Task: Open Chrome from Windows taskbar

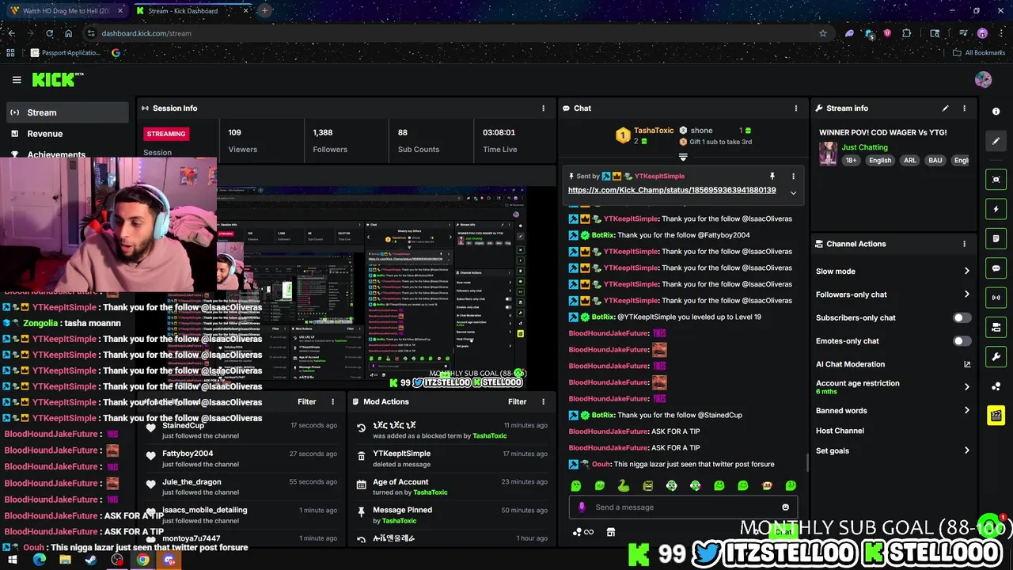Action: pos(142,560)
